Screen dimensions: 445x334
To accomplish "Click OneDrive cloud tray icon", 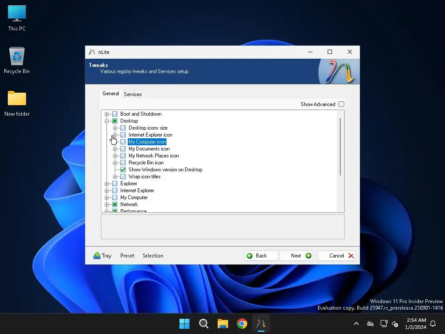I will (x=370, y=324).
